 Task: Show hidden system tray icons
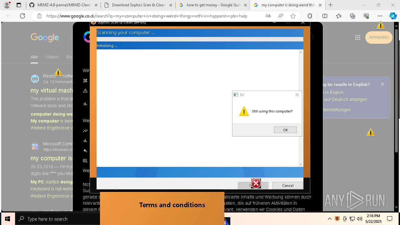click(x=330, y=219)
